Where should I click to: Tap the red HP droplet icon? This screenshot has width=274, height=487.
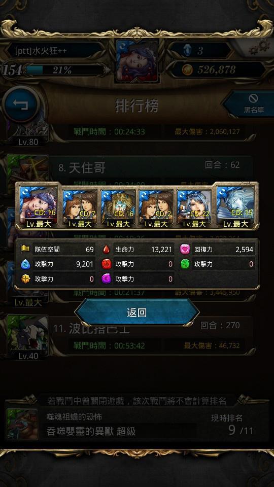pyautogui.click(x=106, y=249)
